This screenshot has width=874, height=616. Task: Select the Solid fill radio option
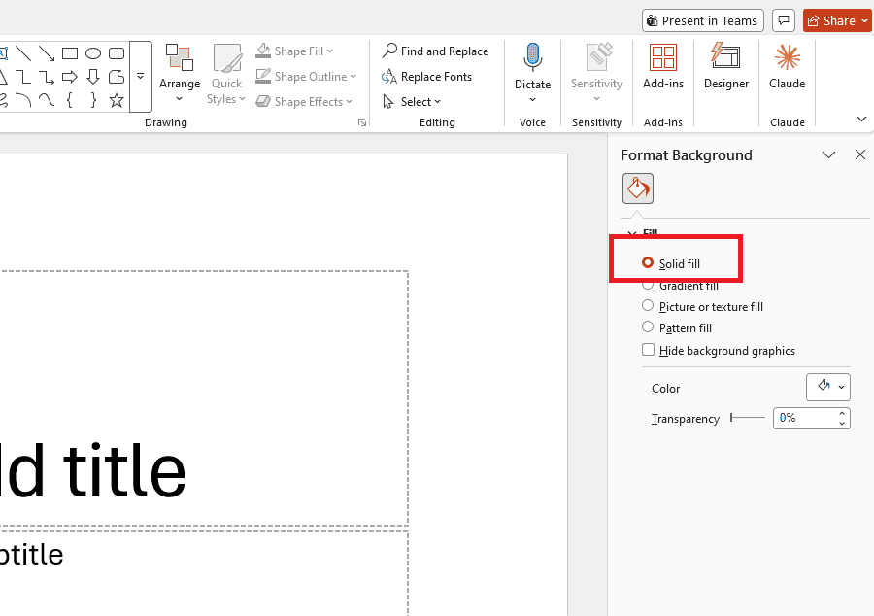point(670,263)
